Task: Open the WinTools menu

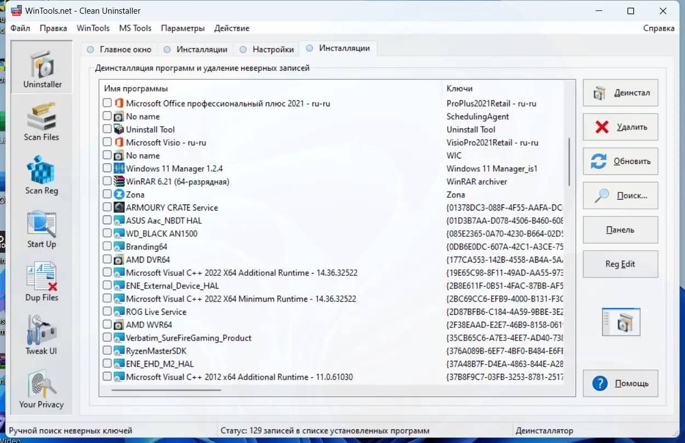Action: 93,28
